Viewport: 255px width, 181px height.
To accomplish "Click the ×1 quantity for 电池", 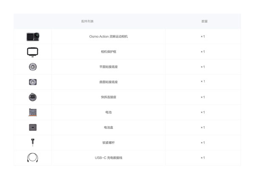I will point(203,112).
